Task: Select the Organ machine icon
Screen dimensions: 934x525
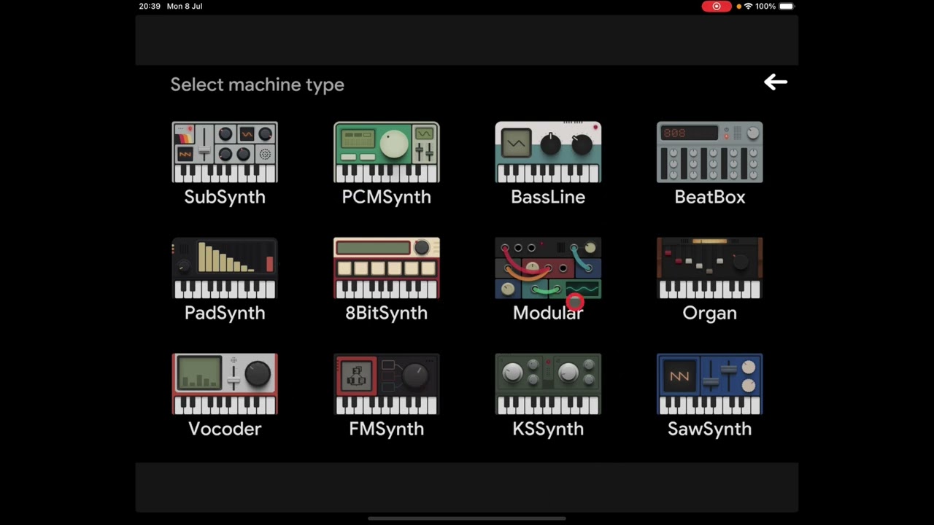Action: pos(710,268)
